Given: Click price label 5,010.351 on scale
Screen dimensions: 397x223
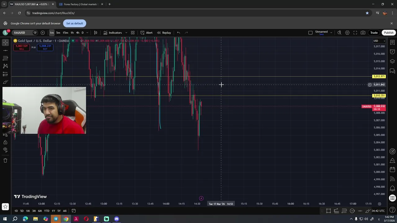Looking at the screenshot, I should click(379, 96).
